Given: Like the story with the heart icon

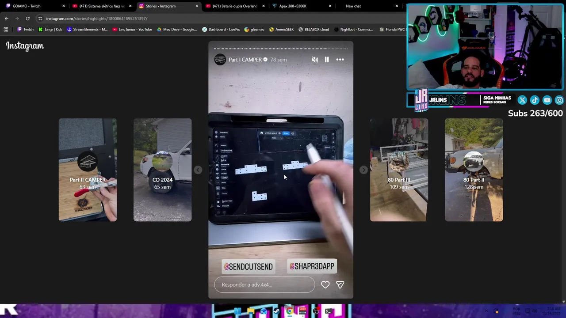Looking at the screenshot, I should point(325,285).
